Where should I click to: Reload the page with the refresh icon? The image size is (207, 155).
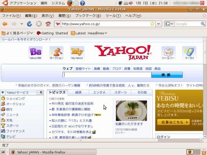pos(29,24)
